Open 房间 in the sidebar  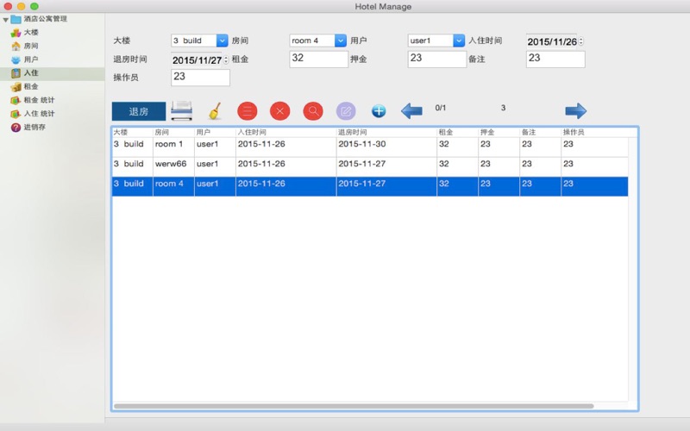(x=30, y=46)
